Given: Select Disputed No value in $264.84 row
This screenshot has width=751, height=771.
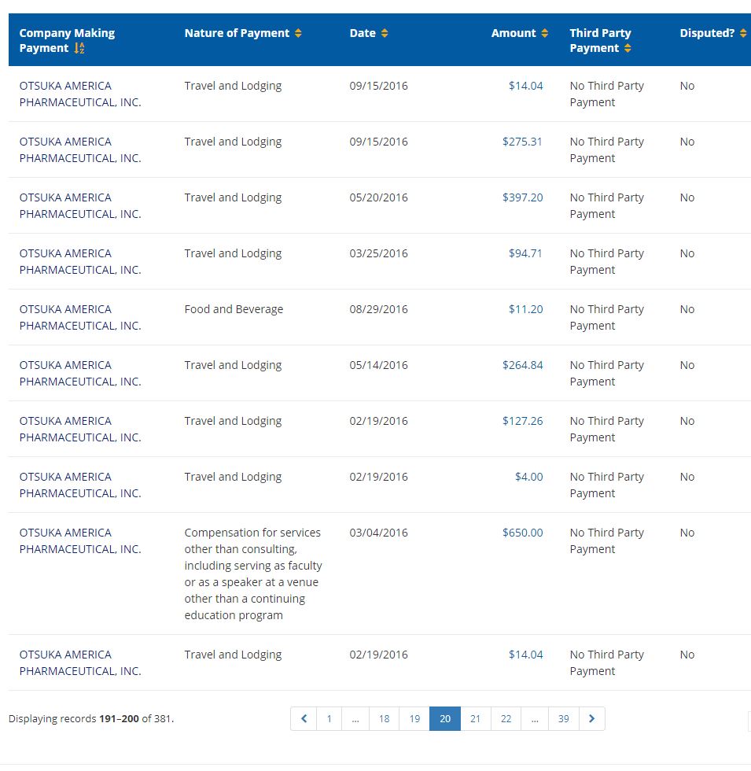Looking at the screenshot, I should point(687,365).
